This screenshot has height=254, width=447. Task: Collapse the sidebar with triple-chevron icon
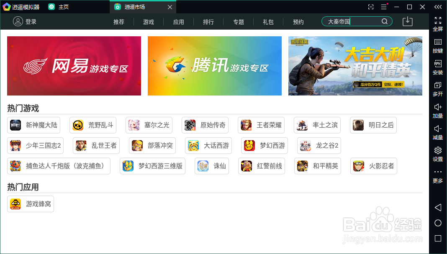pos(438,7)
